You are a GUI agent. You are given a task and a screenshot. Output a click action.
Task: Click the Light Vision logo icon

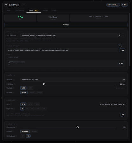(x=6, y=5)
